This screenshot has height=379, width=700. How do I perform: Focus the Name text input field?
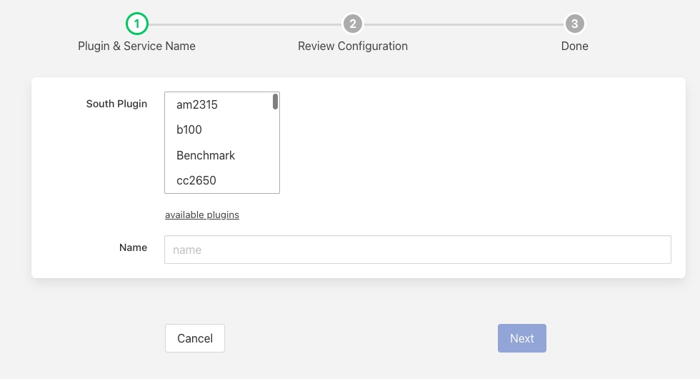pos(417,250)
